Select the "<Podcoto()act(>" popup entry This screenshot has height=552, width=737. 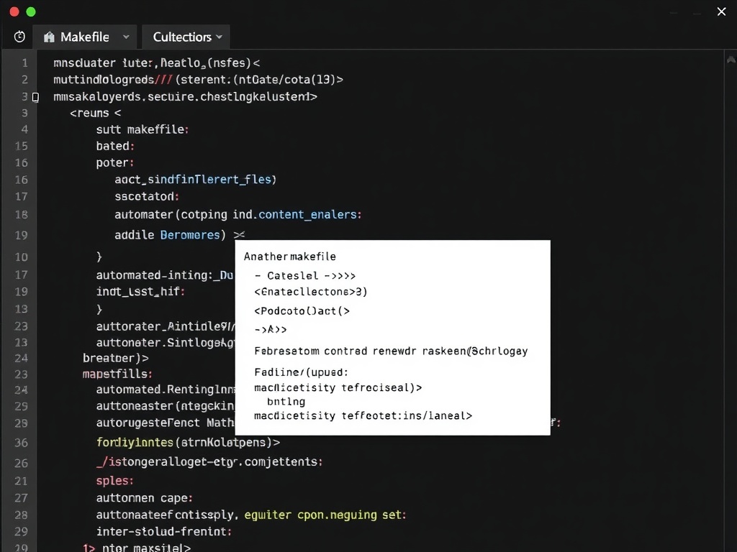tap(300, 310)
